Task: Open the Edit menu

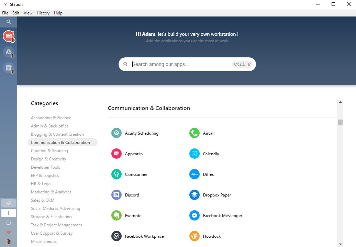Action: (16, 13)
